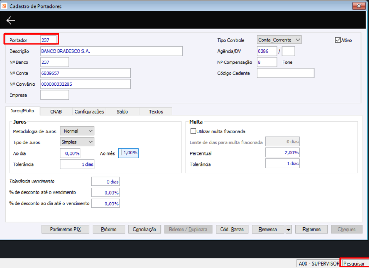Click the Nº Convênio field

(x=85, y=84)
